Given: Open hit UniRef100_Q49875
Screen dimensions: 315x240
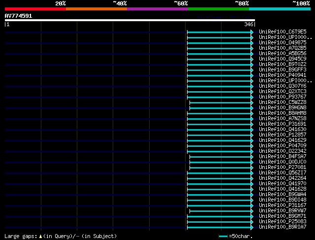Looking at the screenshot, I should click(283, 43).
